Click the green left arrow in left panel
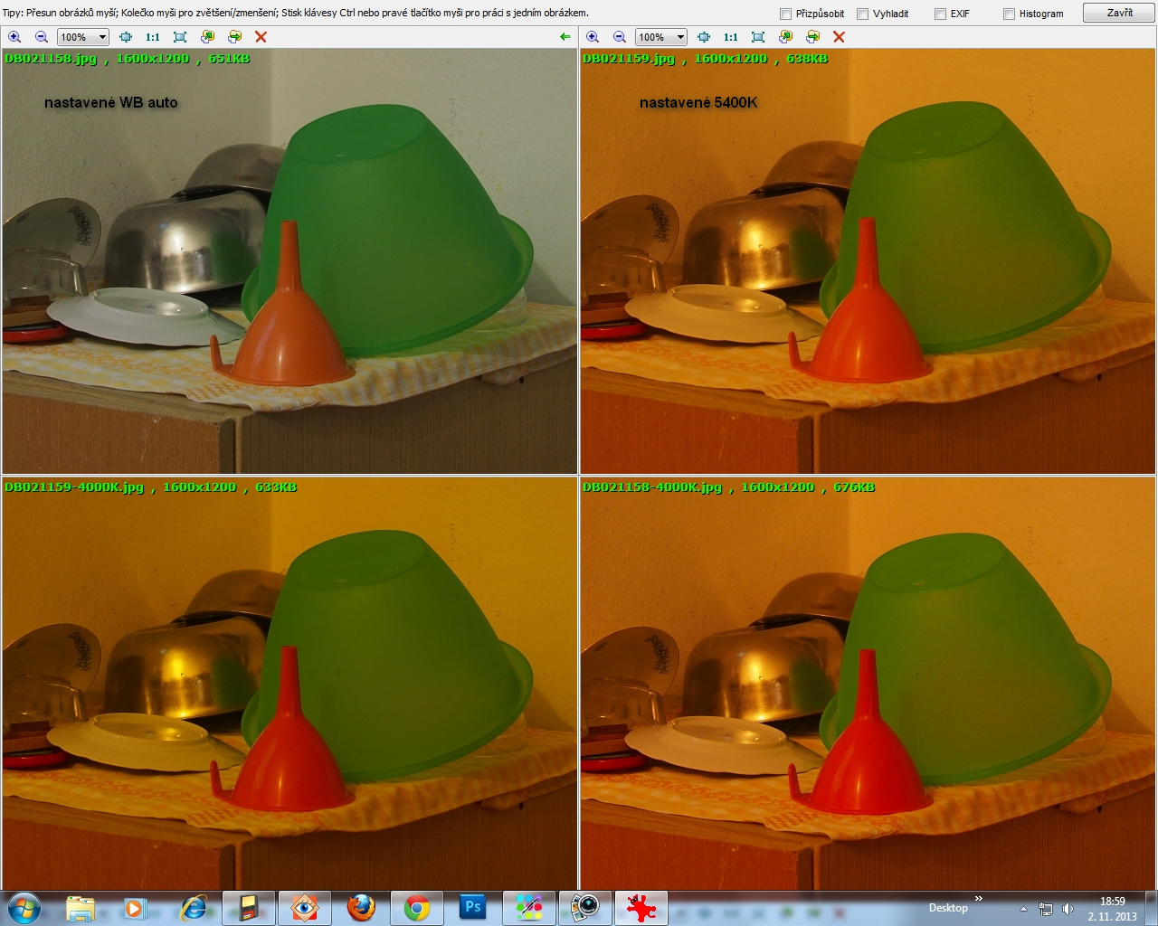The width and height of the screenshot is (1158, 926). tap(565, 37)
